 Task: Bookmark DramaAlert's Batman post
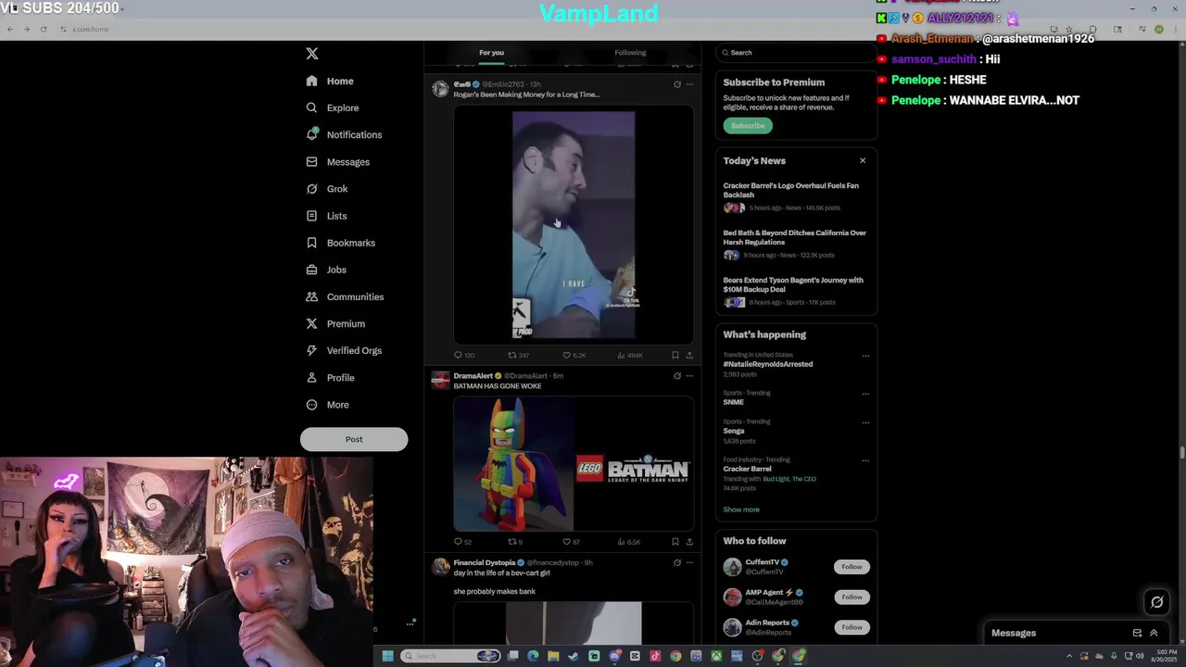pos(675,542)
